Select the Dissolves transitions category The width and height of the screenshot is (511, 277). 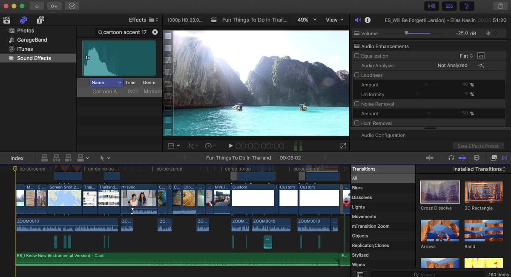pos(362,197)
